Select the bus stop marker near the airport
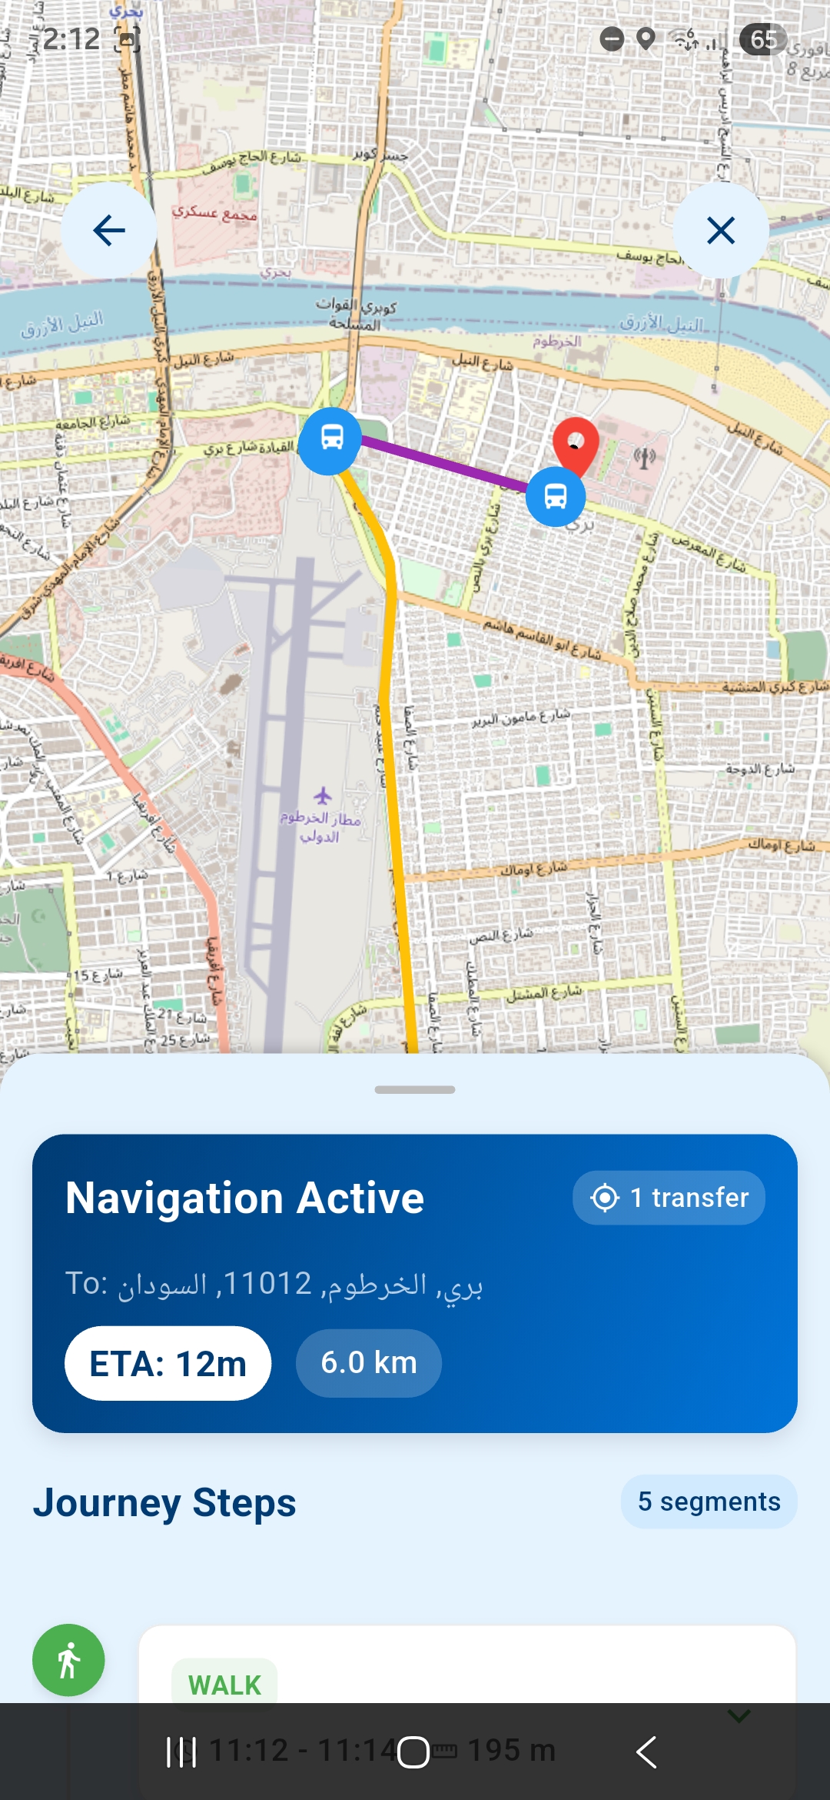This screenshot has width=830, height=1800. pyautogui.click(x=331, y=440)
